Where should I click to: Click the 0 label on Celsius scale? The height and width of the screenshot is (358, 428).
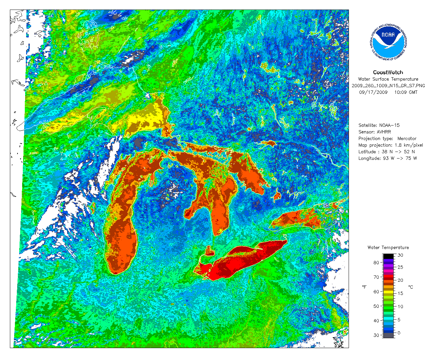(399, 333)
